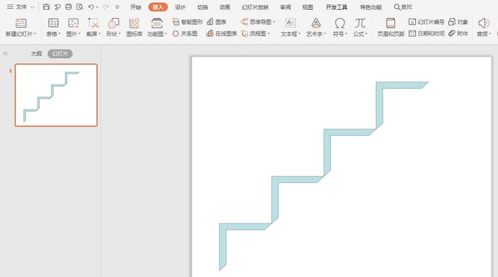This screenshot has height=277, width=498.
Task: Open the Transitions (切换) tab
Action: coord(202,7)
